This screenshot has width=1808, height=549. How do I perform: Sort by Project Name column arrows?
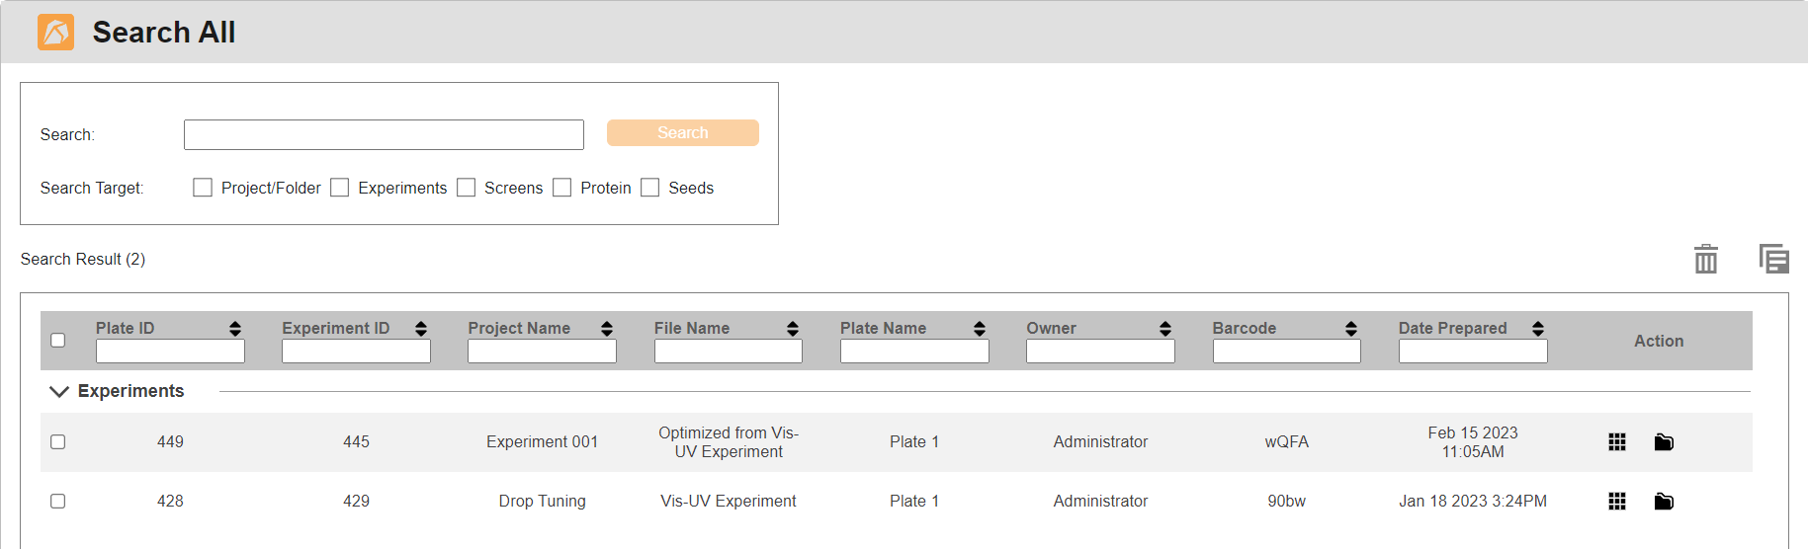(607, 329)
